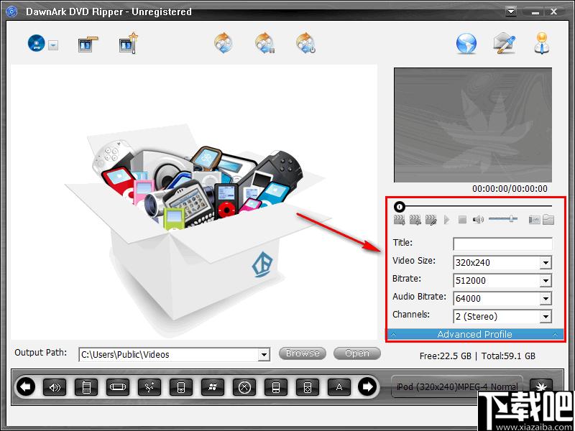Image resolution: width=575 pixels, height=431 pixels.
Task: Expand the Channels combo box
Action: coord(546,317)
